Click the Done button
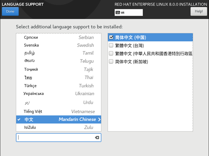The height and width of the screenshot is (156, 209). 10,11
